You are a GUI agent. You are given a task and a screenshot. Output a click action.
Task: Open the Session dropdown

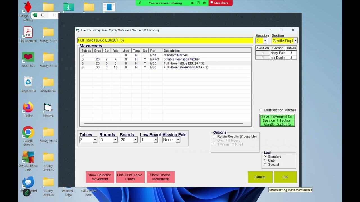(265, 41)
